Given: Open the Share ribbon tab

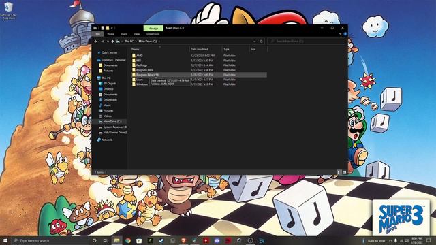Looking at the screenshot, I should (124, 34).
